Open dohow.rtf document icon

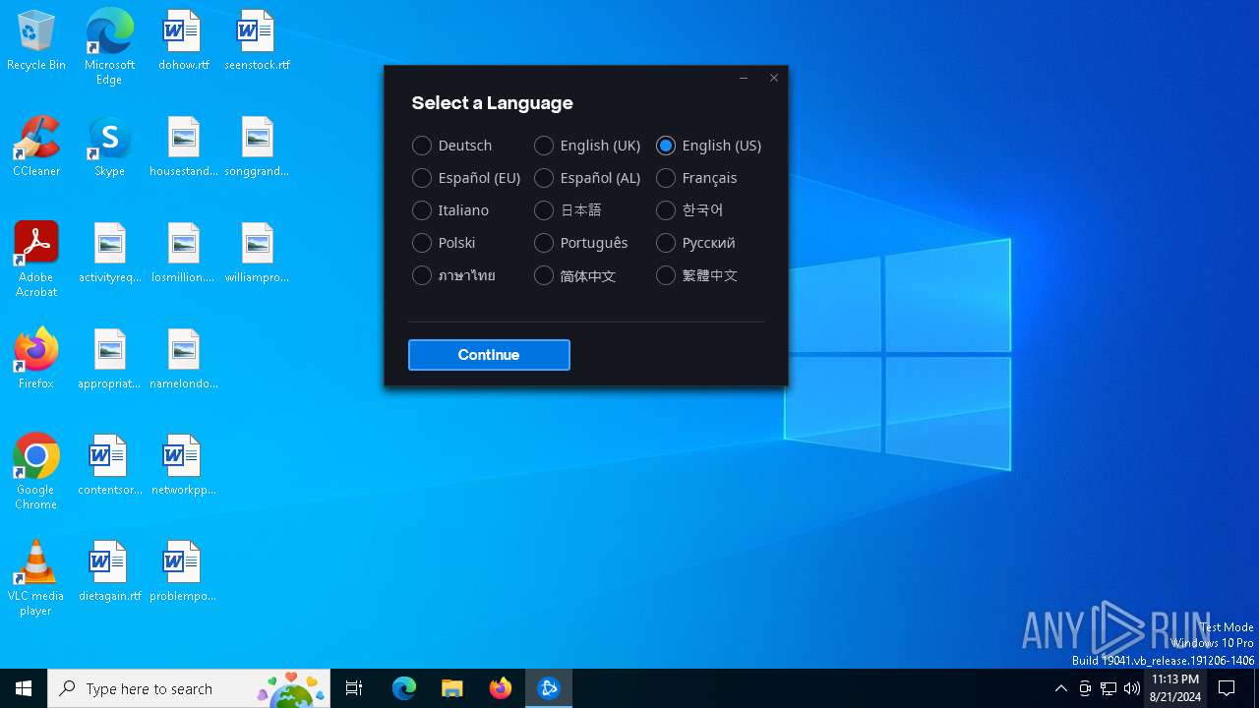183,41
